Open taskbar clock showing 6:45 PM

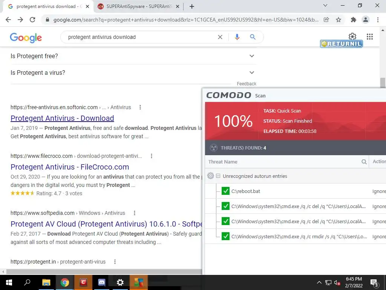click(x=354, y=282)
